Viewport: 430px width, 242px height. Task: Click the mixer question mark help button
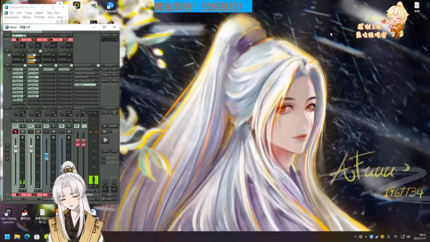pyautogui.click(x=114, y=35)
